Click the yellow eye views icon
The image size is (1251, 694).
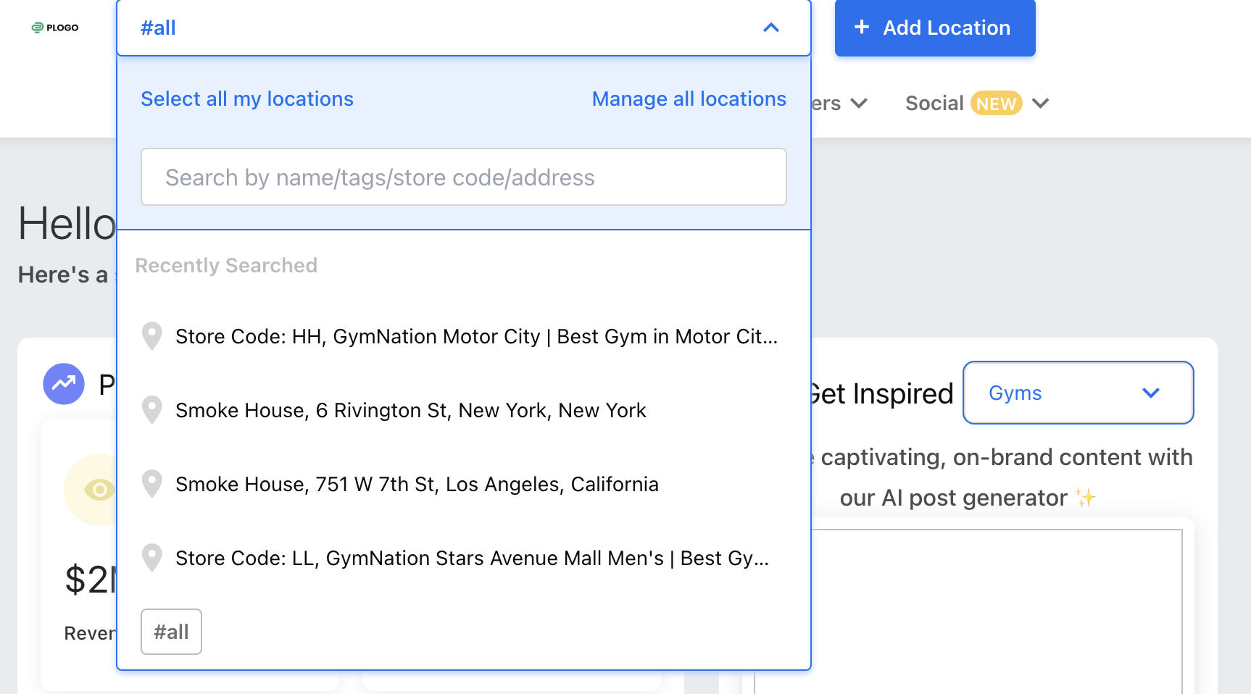point(99,490)
